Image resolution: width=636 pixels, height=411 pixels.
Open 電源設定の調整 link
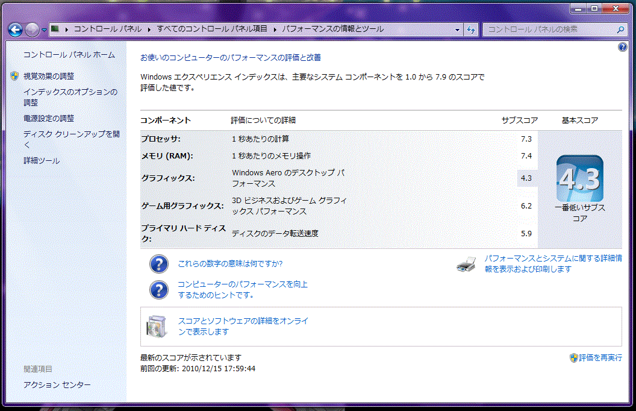49,119
